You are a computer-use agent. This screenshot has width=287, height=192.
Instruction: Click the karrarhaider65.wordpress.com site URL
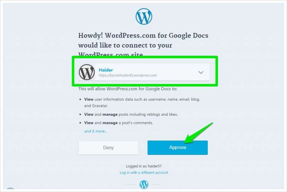click(128, 75)
